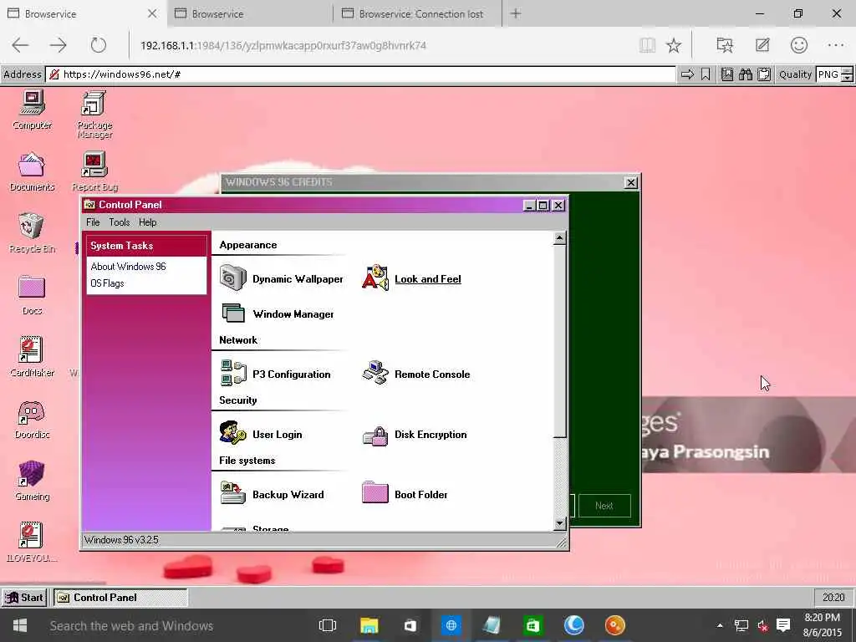The image size is (856, 642).
Task: Click the browser back button
Action: (x=20, y=45)
